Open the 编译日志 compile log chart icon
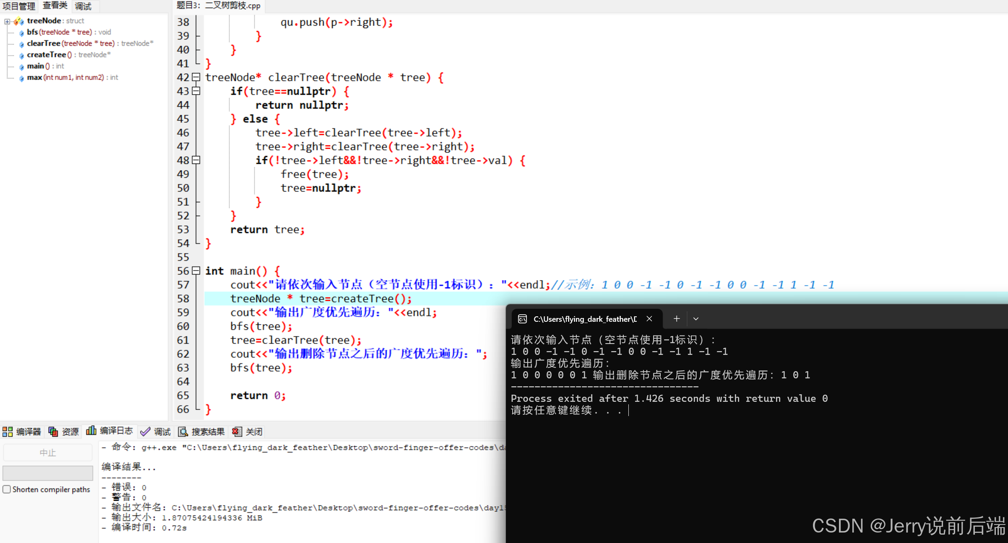The width and height of the screenshot is (1008, 543). pos(91,431)
